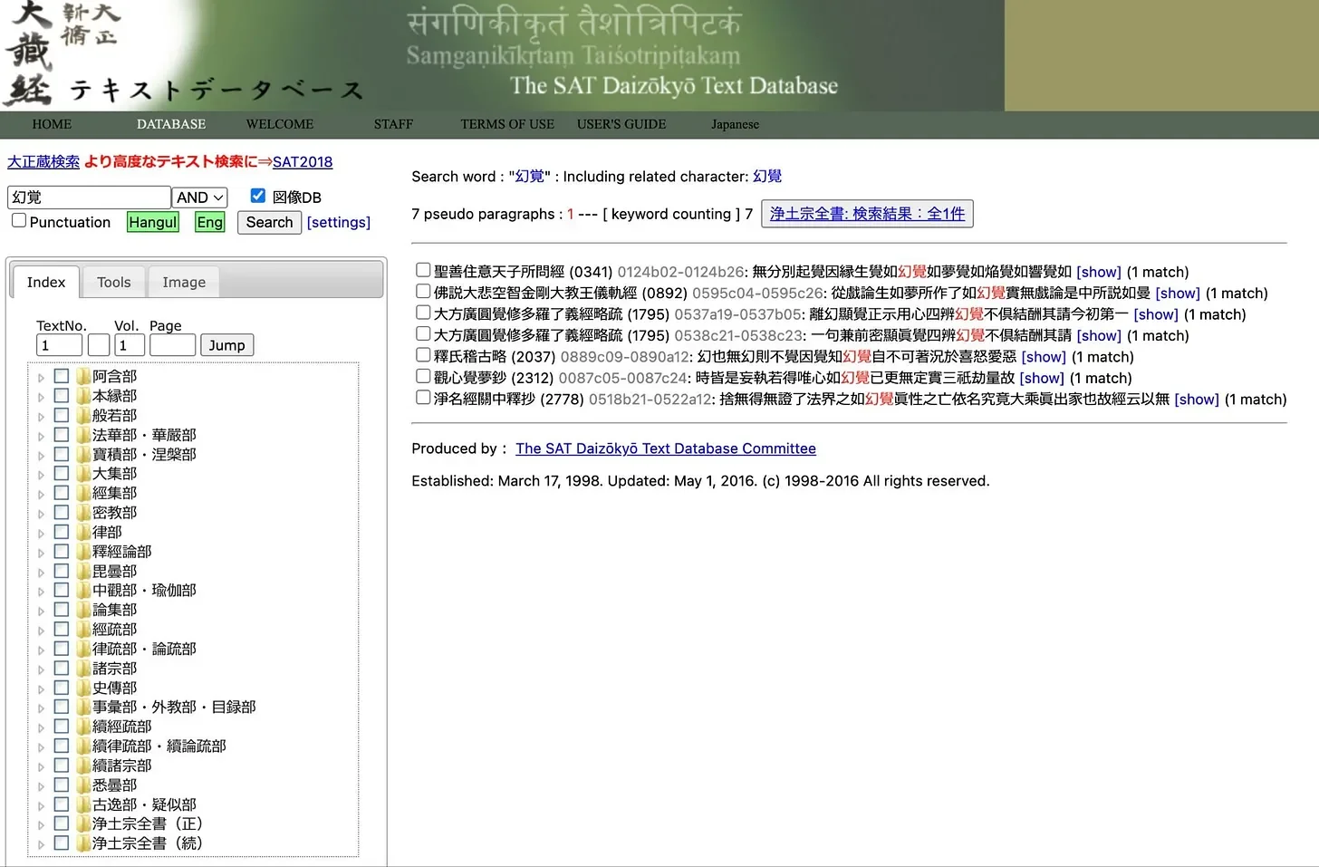
Task: Switch to the Image tab
Action: tap(183, 282)
